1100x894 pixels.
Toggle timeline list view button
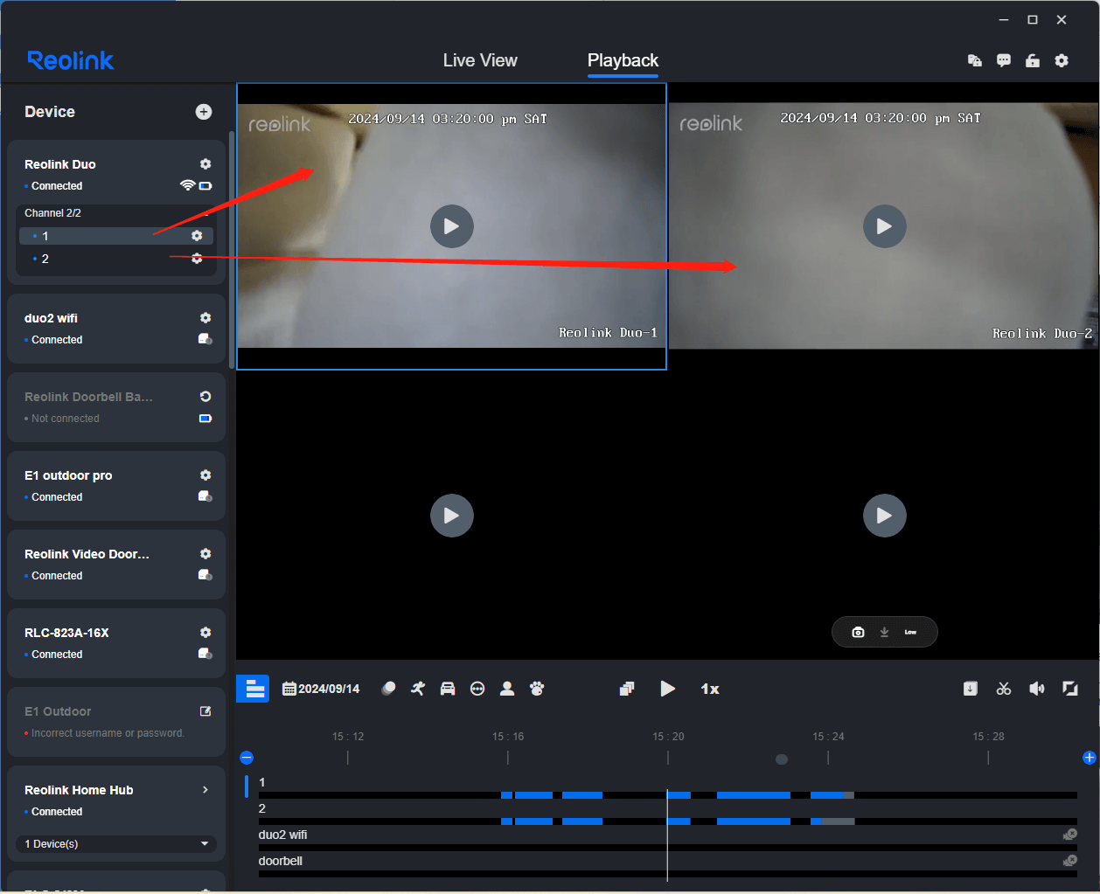[253, 689]
